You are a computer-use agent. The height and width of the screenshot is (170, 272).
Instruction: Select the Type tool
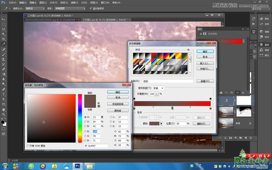(4, 94)
